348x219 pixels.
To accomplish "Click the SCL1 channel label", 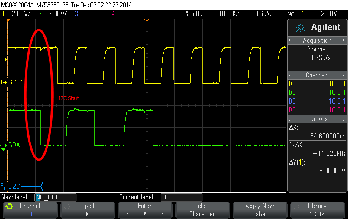I will (x=16, y=82).
